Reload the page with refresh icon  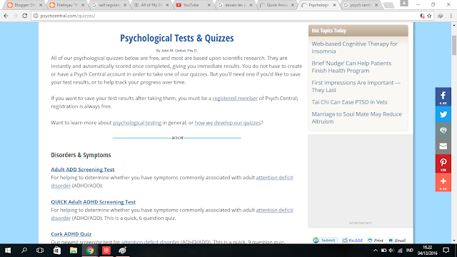tap(25, 16)
